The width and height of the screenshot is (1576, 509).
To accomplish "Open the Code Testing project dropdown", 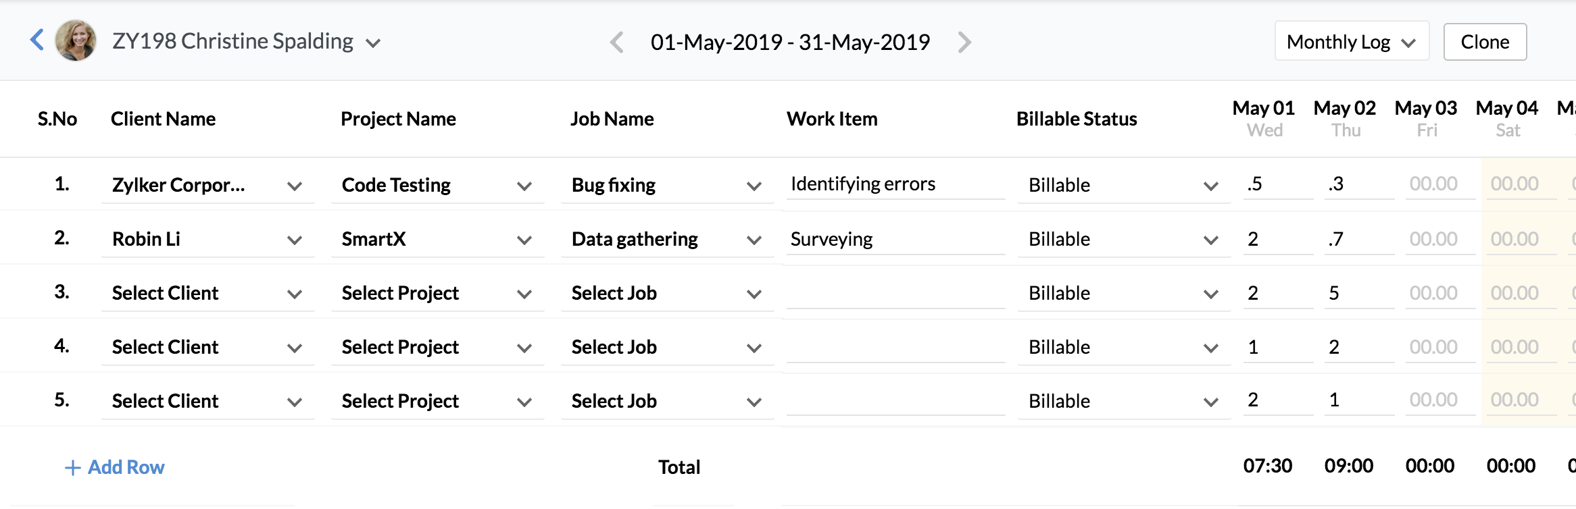I will (x=437, y=186).
